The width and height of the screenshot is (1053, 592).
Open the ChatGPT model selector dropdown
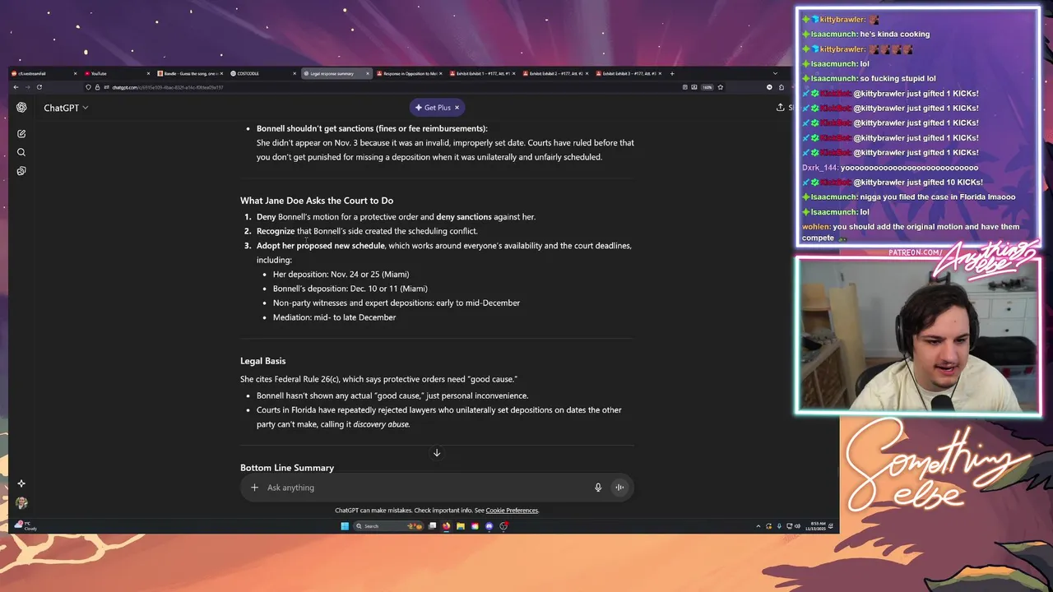(x=66, y=108)
